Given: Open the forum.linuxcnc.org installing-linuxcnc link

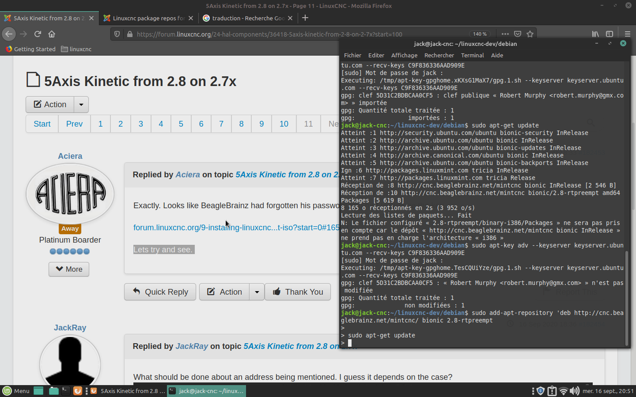Looking at the screenshot, I should [236, 228].
